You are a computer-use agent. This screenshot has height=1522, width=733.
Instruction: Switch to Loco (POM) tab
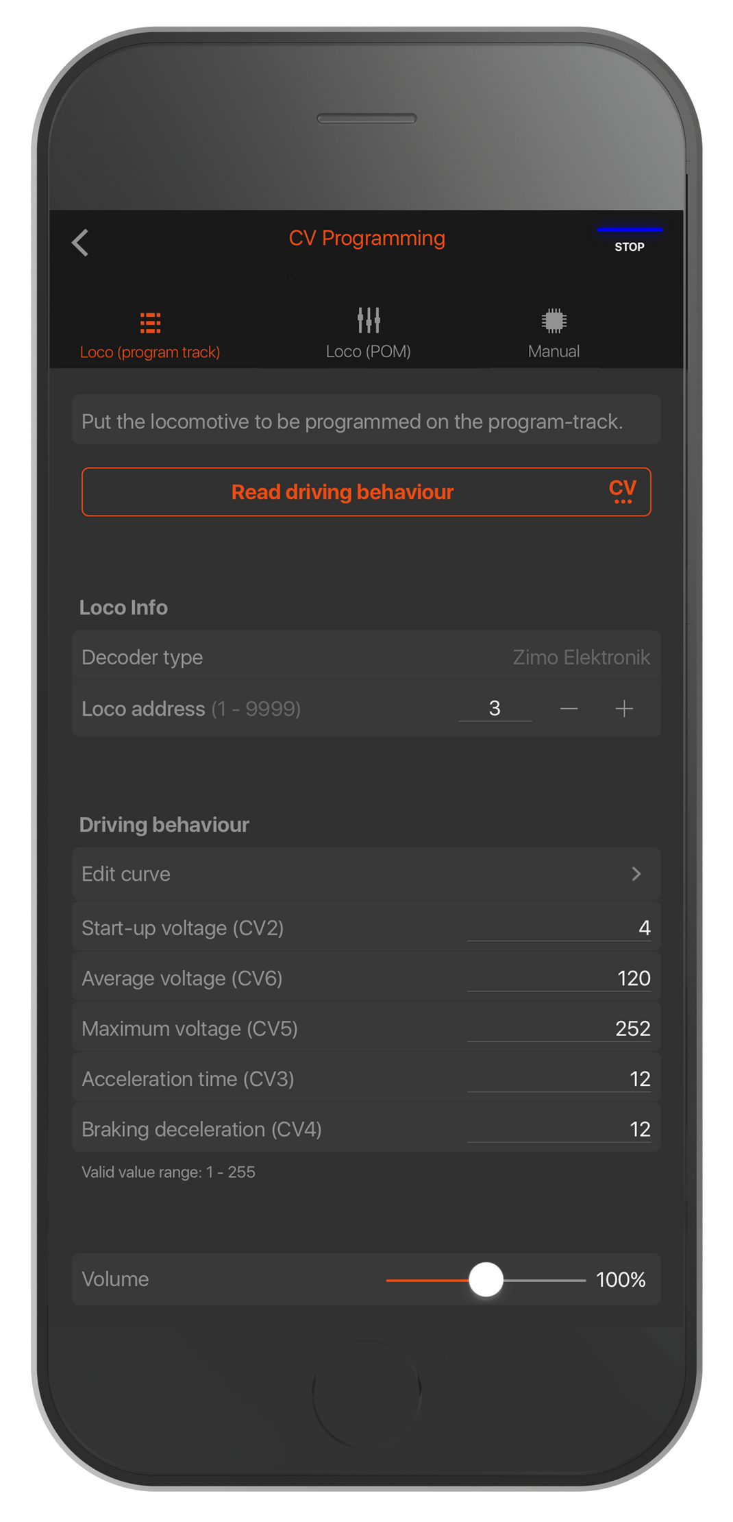tap(369, 351)
